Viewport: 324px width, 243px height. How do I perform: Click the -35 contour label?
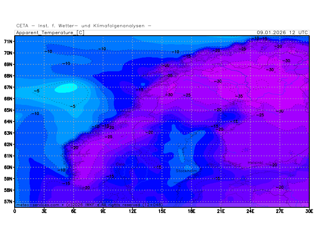(x=239, y=96)
